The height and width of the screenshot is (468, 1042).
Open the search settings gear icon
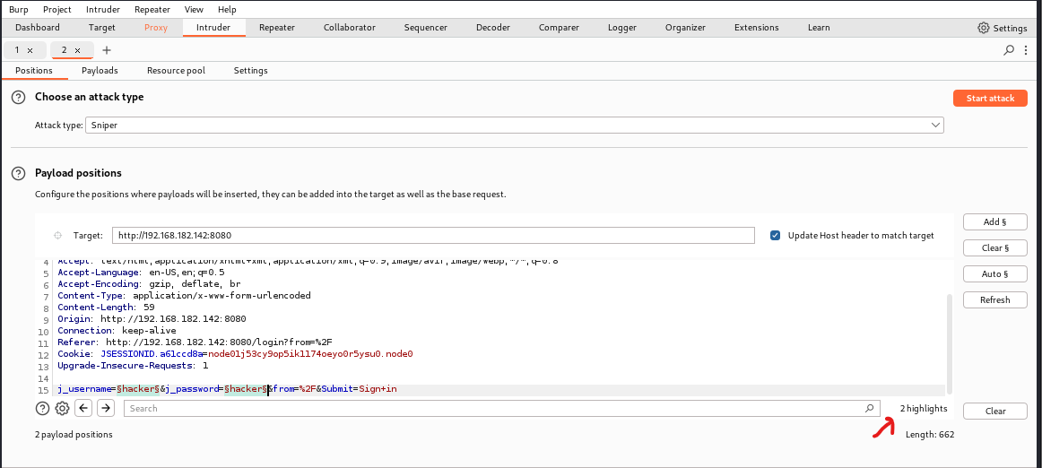pyautogui.click(x=62, y=409)
